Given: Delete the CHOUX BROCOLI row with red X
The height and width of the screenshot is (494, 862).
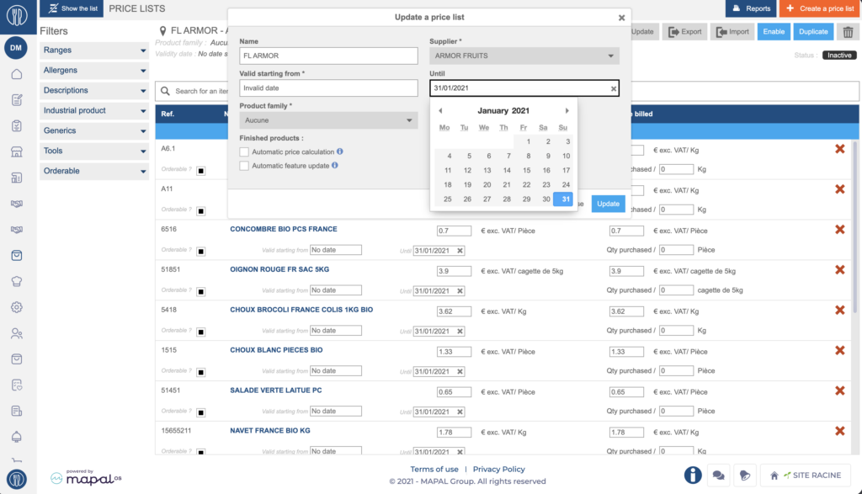Looking at the screenshot, I should pyautogui.click(x=839, y=310).
